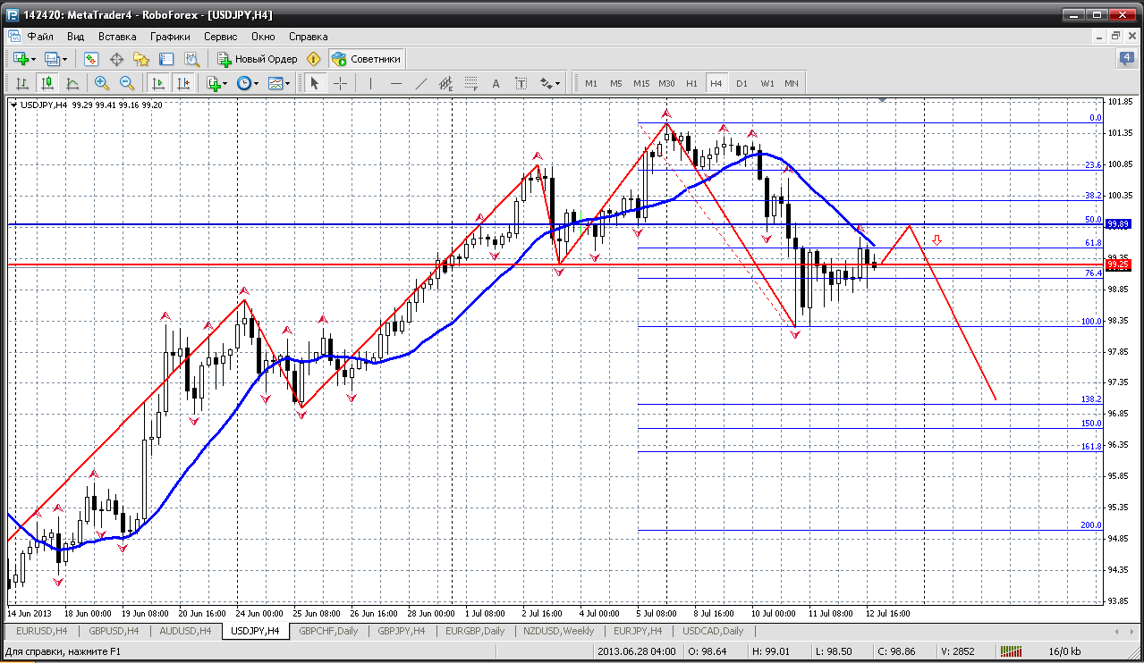Select the text tool A

coord(496,83)
